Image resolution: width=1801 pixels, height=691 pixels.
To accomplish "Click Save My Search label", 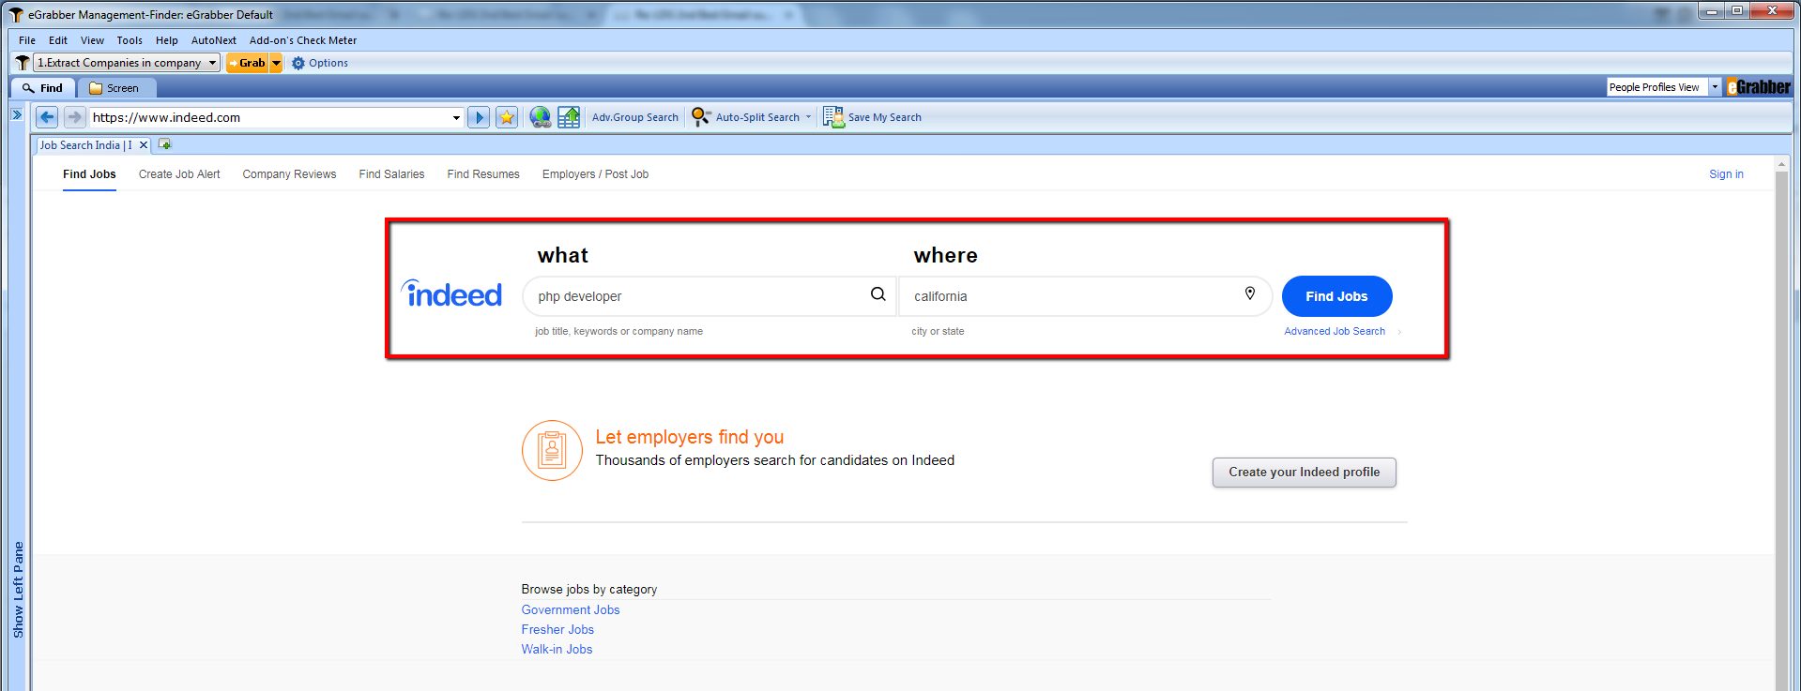I will tap(885, 117).
